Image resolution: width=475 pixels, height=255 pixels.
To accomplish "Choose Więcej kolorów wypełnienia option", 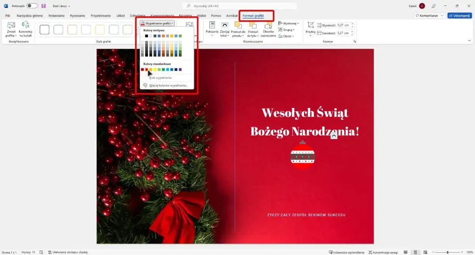I will (168, 85).
